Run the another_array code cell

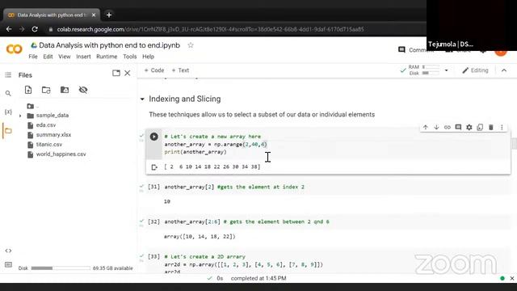[154, 137]
